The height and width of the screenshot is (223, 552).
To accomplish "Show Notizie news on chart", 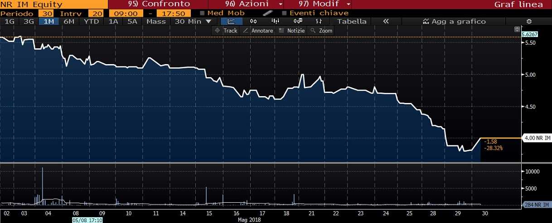I will (291, 30).
